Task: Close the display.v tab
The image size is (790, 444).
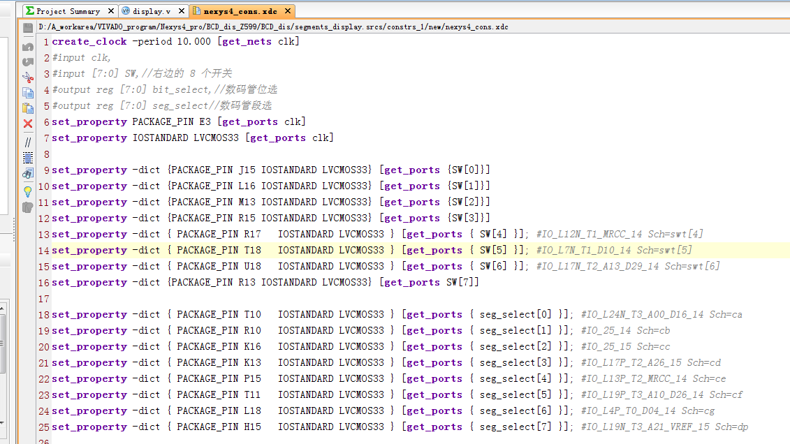Action: (182, 10)
